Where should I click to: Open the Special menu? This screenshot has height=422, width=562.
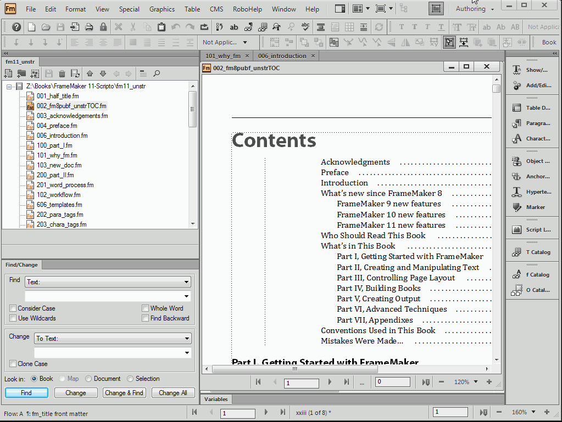[x=129, y=9]
